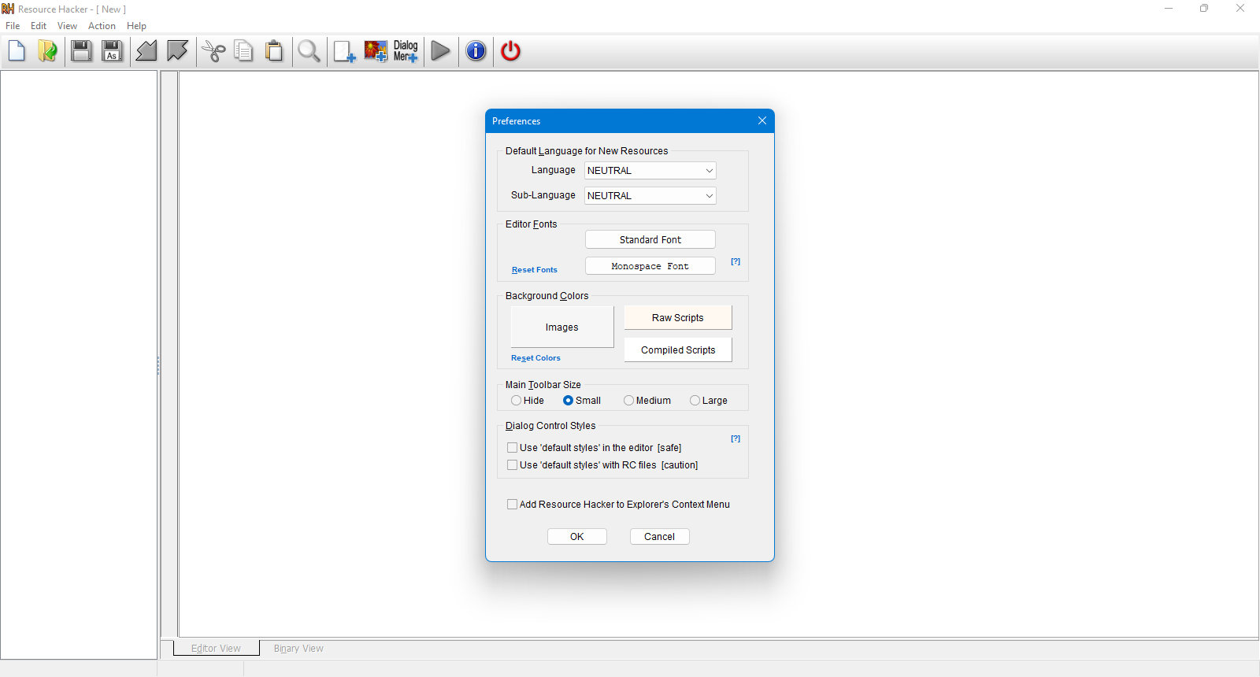
Task: Minimize the Resource Hacker window
Action: (x=1169, y=9)
